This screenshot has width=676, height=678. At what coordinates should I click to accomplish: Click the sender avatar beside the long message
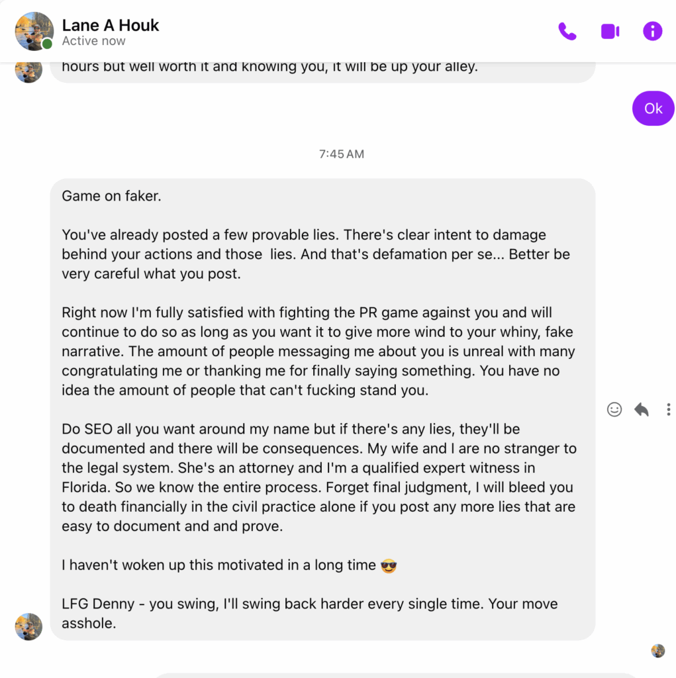point(28,626)
